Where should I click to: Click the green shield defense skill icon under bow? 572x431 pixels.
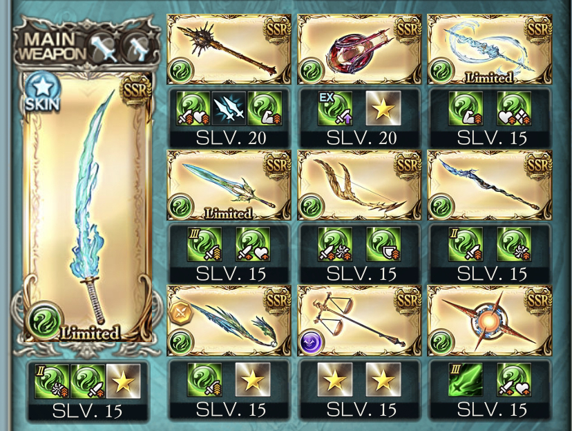tap(383, 244)
